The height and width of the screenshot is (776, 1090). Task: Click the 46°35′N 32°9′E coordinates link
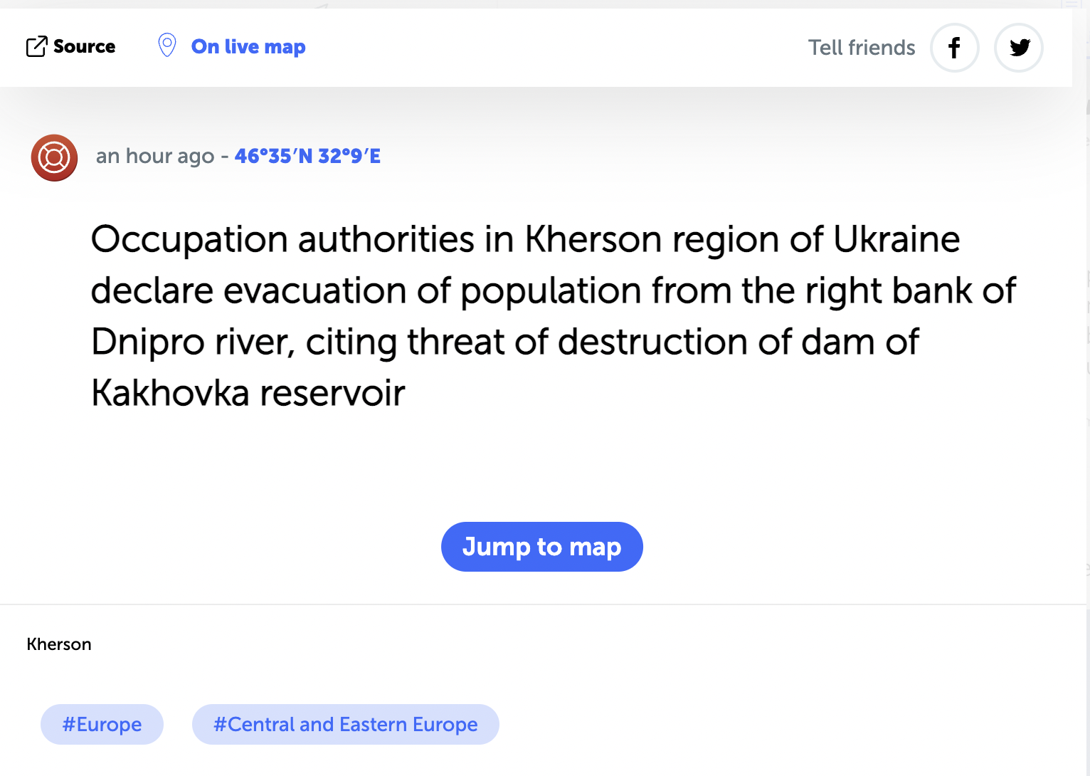[307, 156]
